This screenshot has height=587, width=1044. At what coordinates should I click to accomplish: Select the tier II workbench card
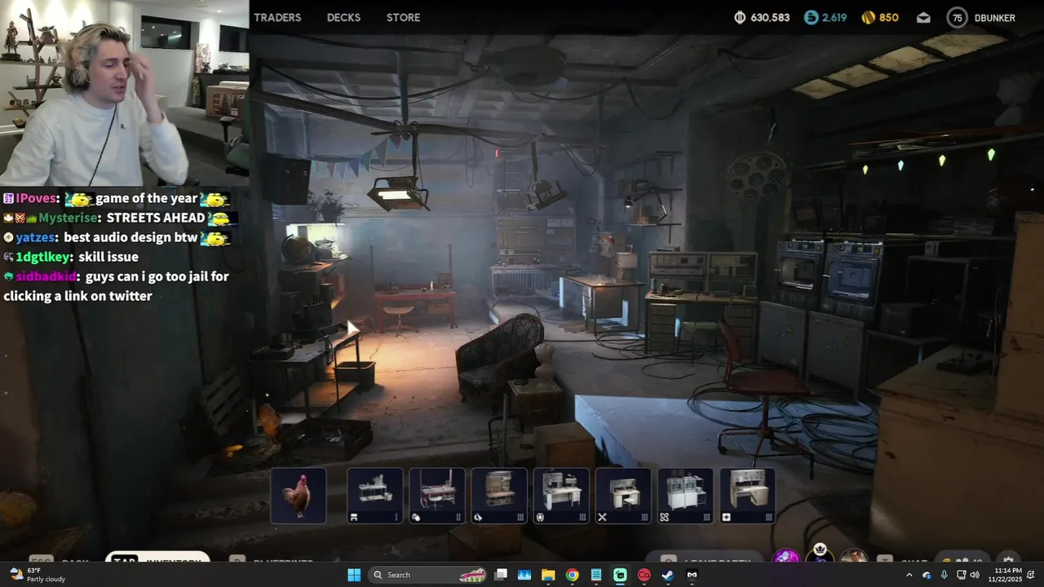(437, 495)
